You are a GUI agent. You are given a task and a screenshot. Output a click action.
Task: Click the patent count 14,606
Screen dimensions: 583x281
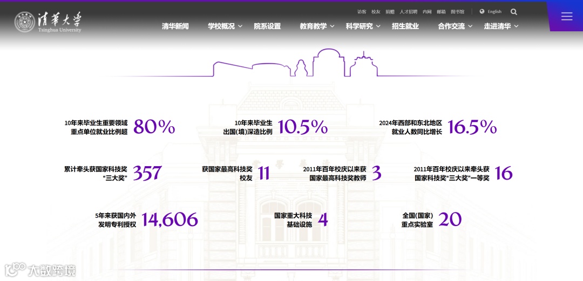tap(170, 220)
